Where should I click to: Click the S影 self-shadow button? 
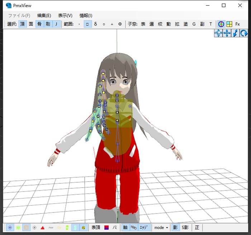[x=185, y=227]
